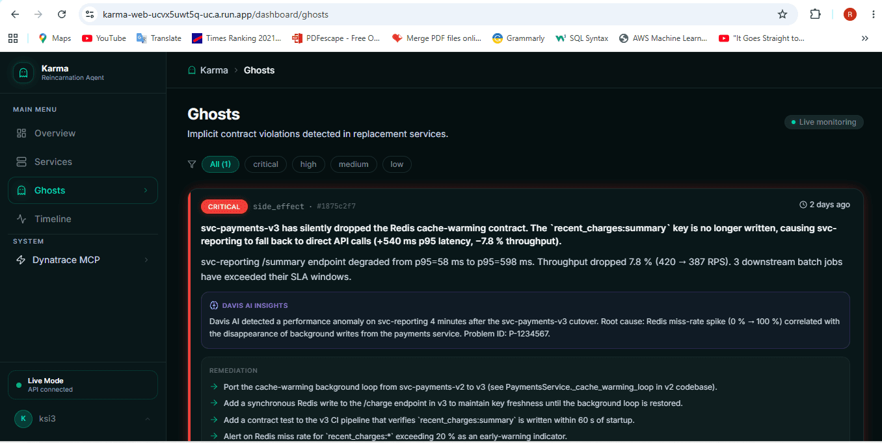Image resolution: width=882 pixels, height=443 pixels.
Task: Open the Translate bookmark
Action: click(159, 38)
